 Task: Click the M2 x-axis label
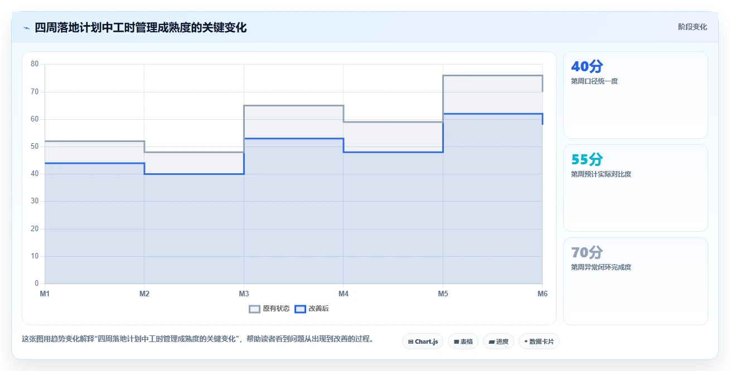144,293
